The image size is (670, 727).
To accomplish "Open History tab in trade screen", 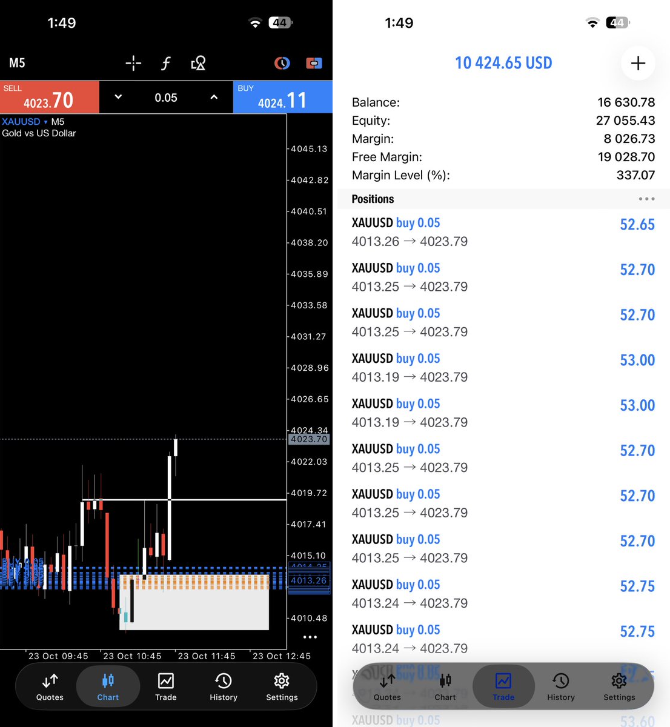I will pos(561,687).
